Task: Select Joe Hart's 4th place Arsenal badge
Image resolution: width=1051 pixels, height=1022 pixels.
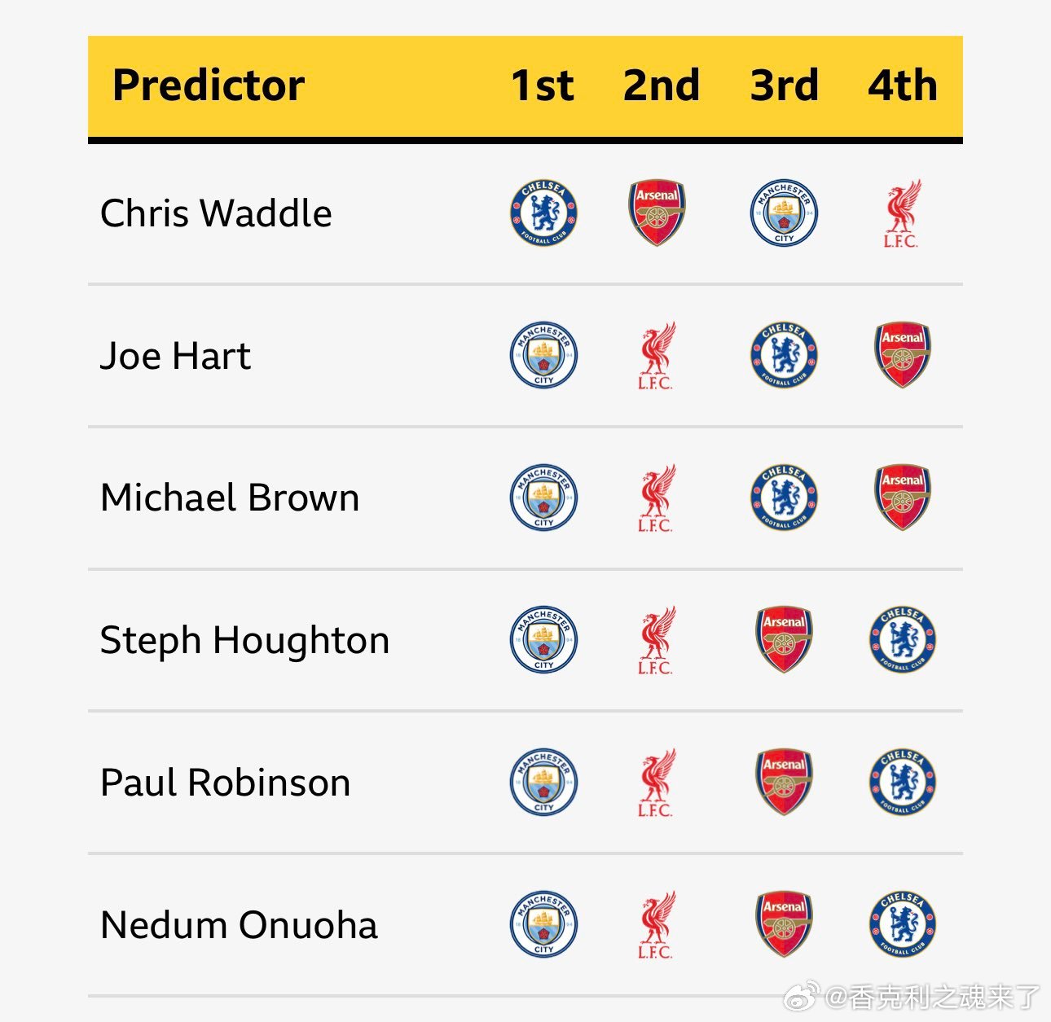Action: [x=903, y=355]
